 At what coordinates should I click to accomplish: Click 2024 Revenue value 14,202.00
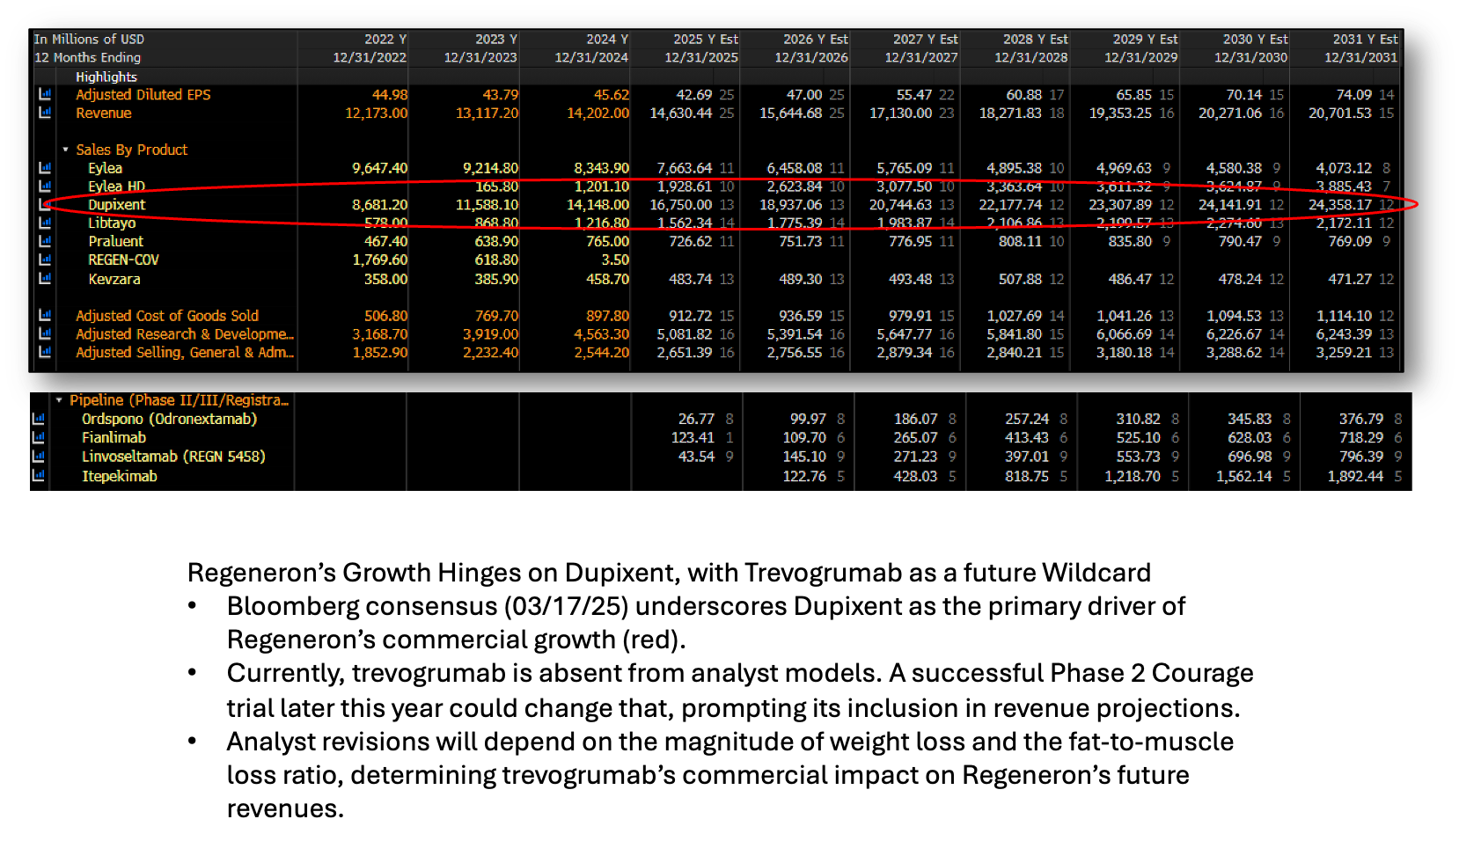tap(598, 113)
